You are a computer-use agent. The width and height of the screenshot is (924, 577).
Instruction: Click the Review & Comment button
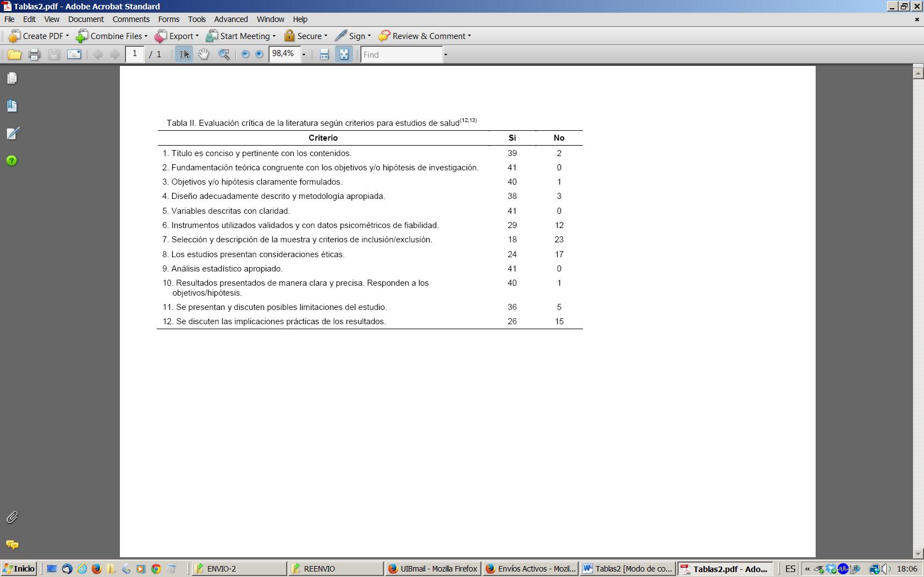pos(425,36)
